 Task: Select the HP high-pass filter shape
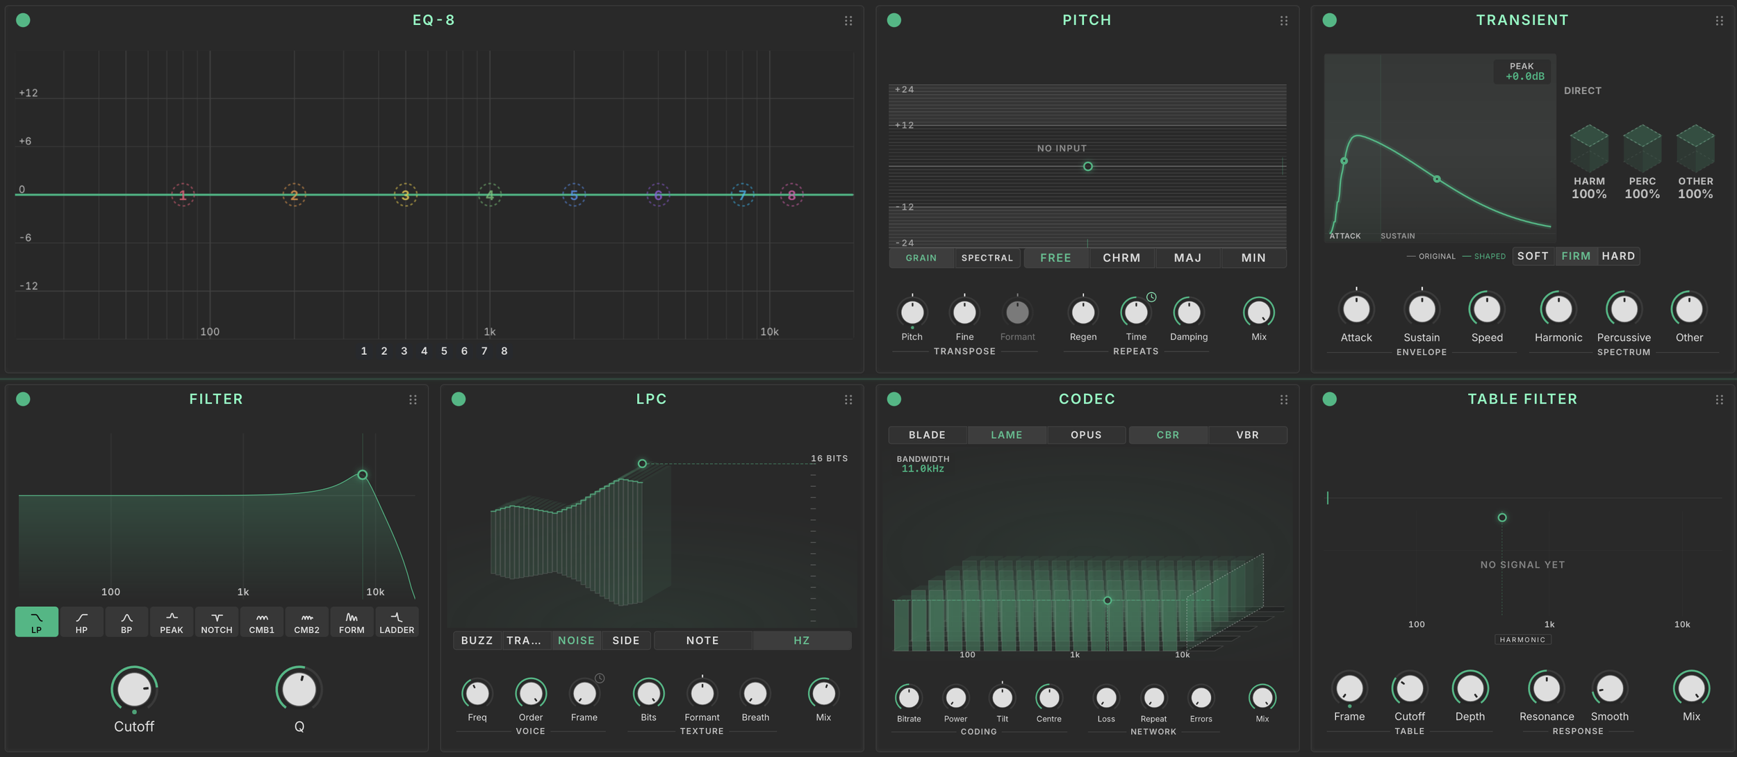(81, 622)
